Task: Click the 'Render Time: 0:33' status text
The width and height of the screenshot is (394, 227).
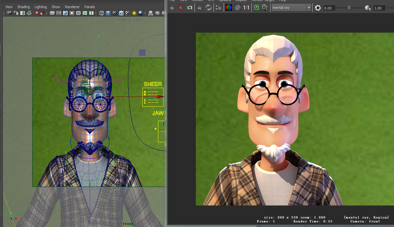Action: click(x=313, y=221)
